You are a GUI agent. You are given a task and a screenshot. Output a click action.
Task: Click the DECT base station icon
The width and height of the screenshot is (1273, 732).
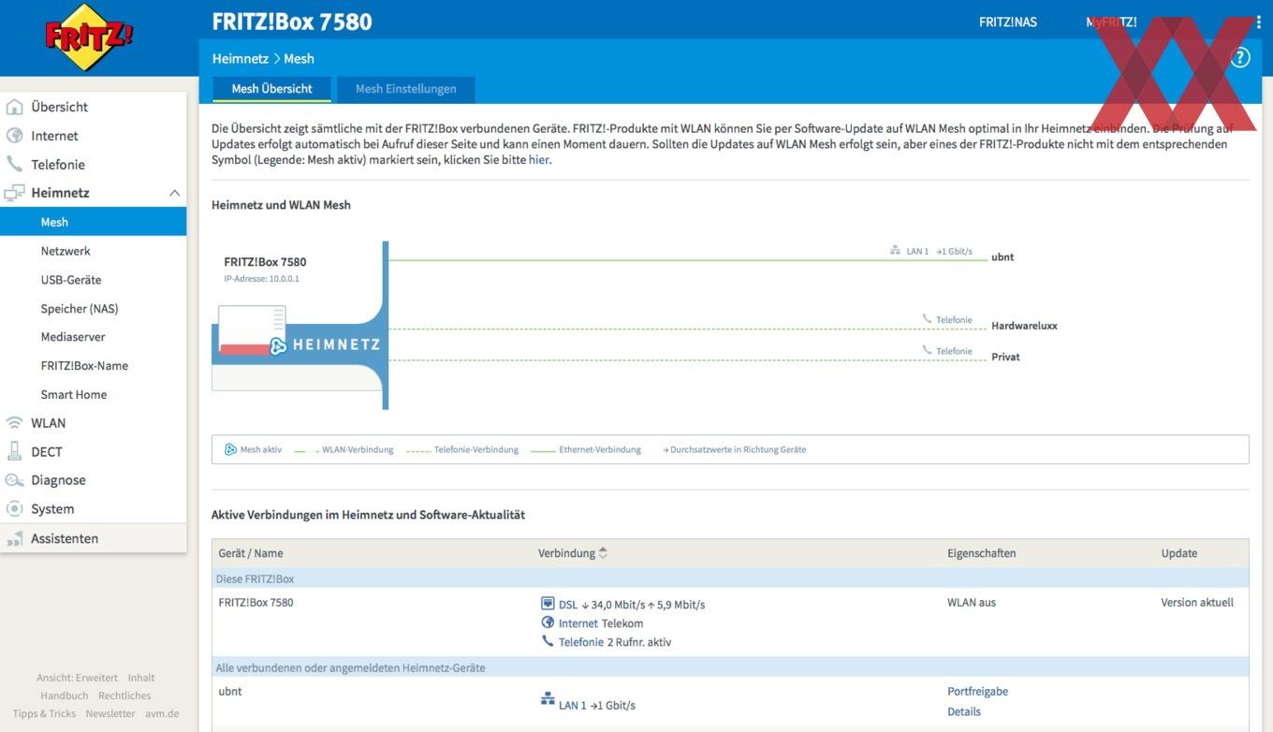point(14,451)
